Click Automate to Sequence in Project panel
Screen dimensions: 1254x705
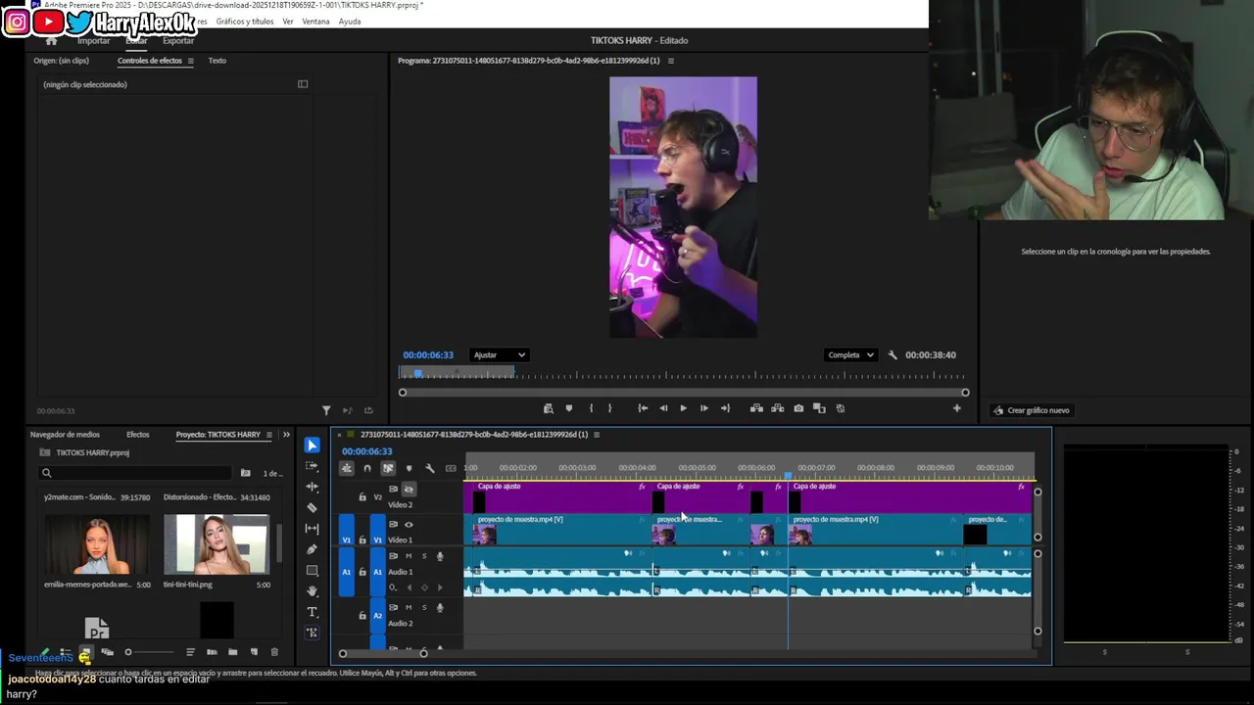tap(212, 652)
